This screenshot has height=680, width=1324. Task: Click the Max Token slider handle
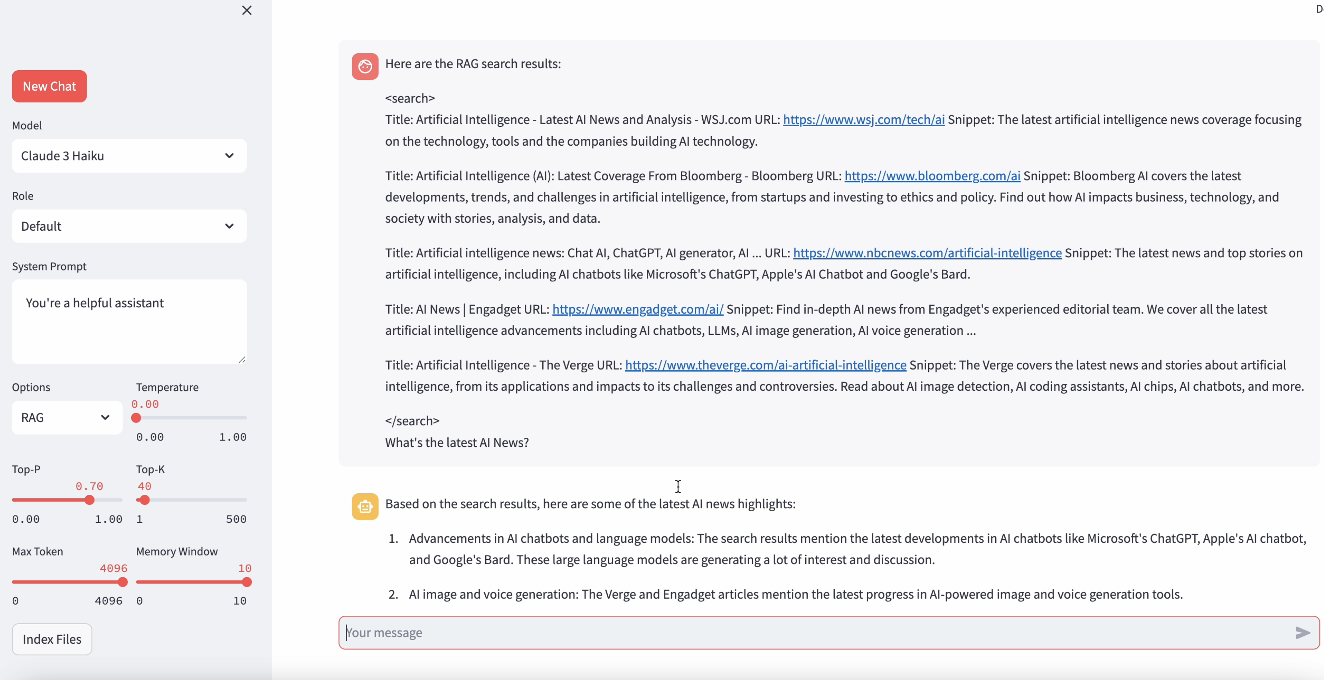point(123,582)
